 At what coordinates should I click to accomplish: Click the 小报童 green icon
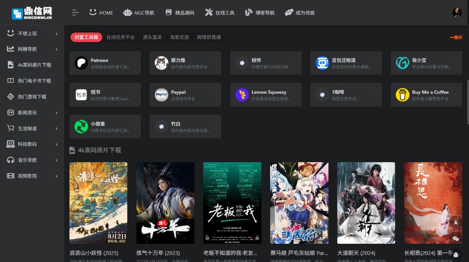(81, 126)
